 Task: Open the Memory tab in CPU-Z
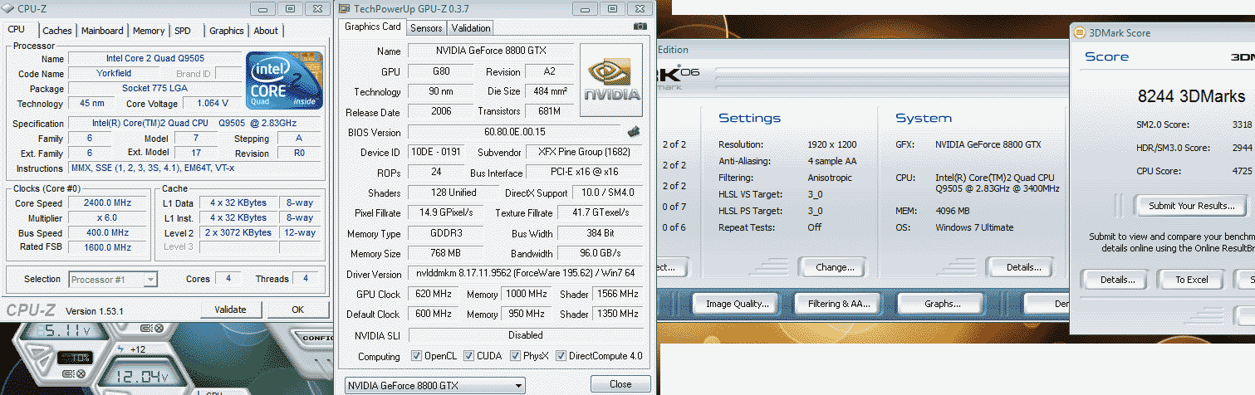[x=149, y=31]
